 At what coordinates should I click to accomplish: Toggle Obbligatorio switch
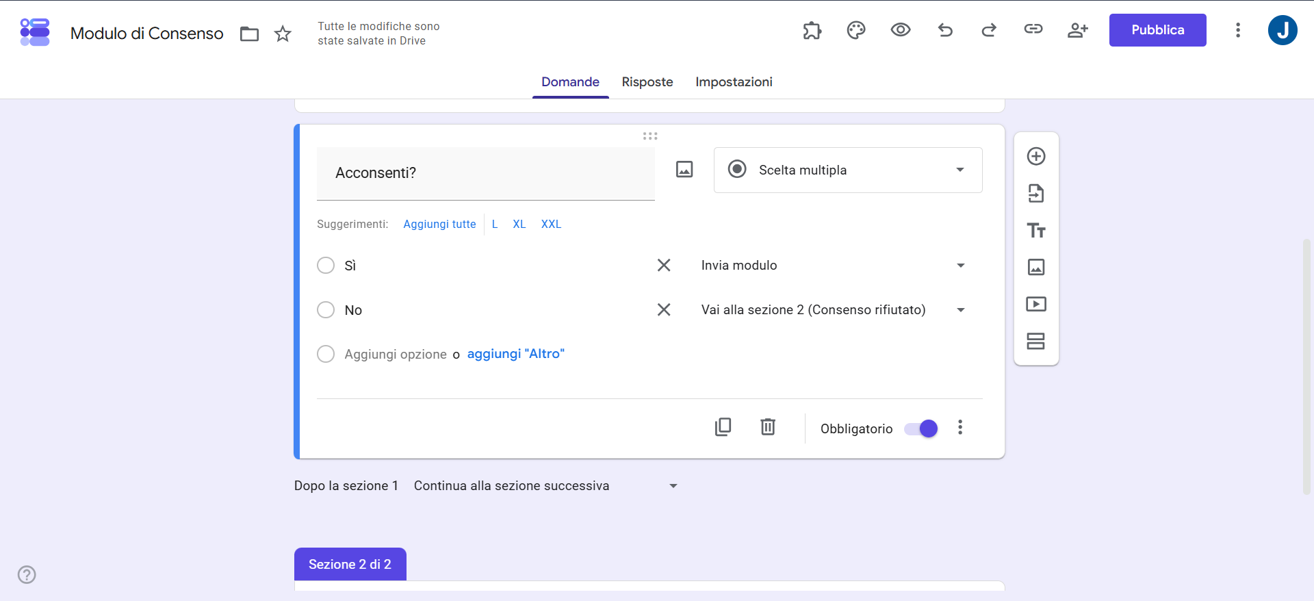coord(921,429)
